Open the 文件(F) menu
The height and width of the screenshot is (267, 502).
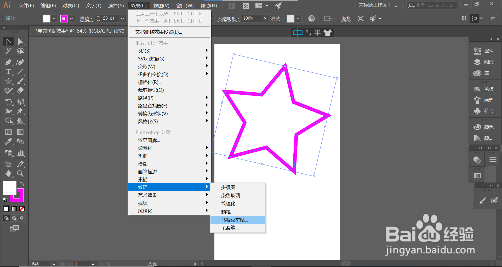[26, 5]
